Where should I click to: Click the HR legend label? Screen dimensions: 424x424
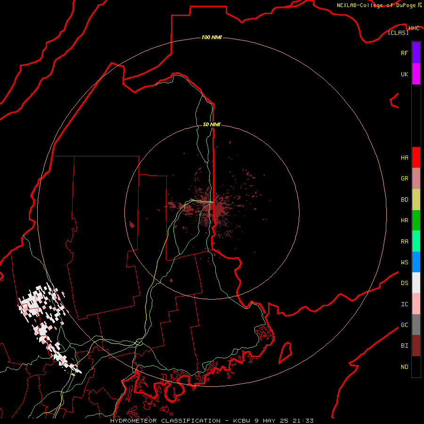(x=404, y=220)
